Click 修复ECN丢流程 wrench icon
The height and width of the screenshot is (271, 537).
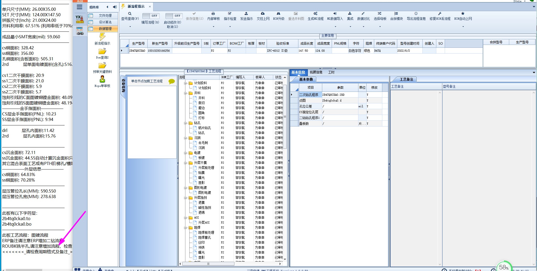(440, 13)
